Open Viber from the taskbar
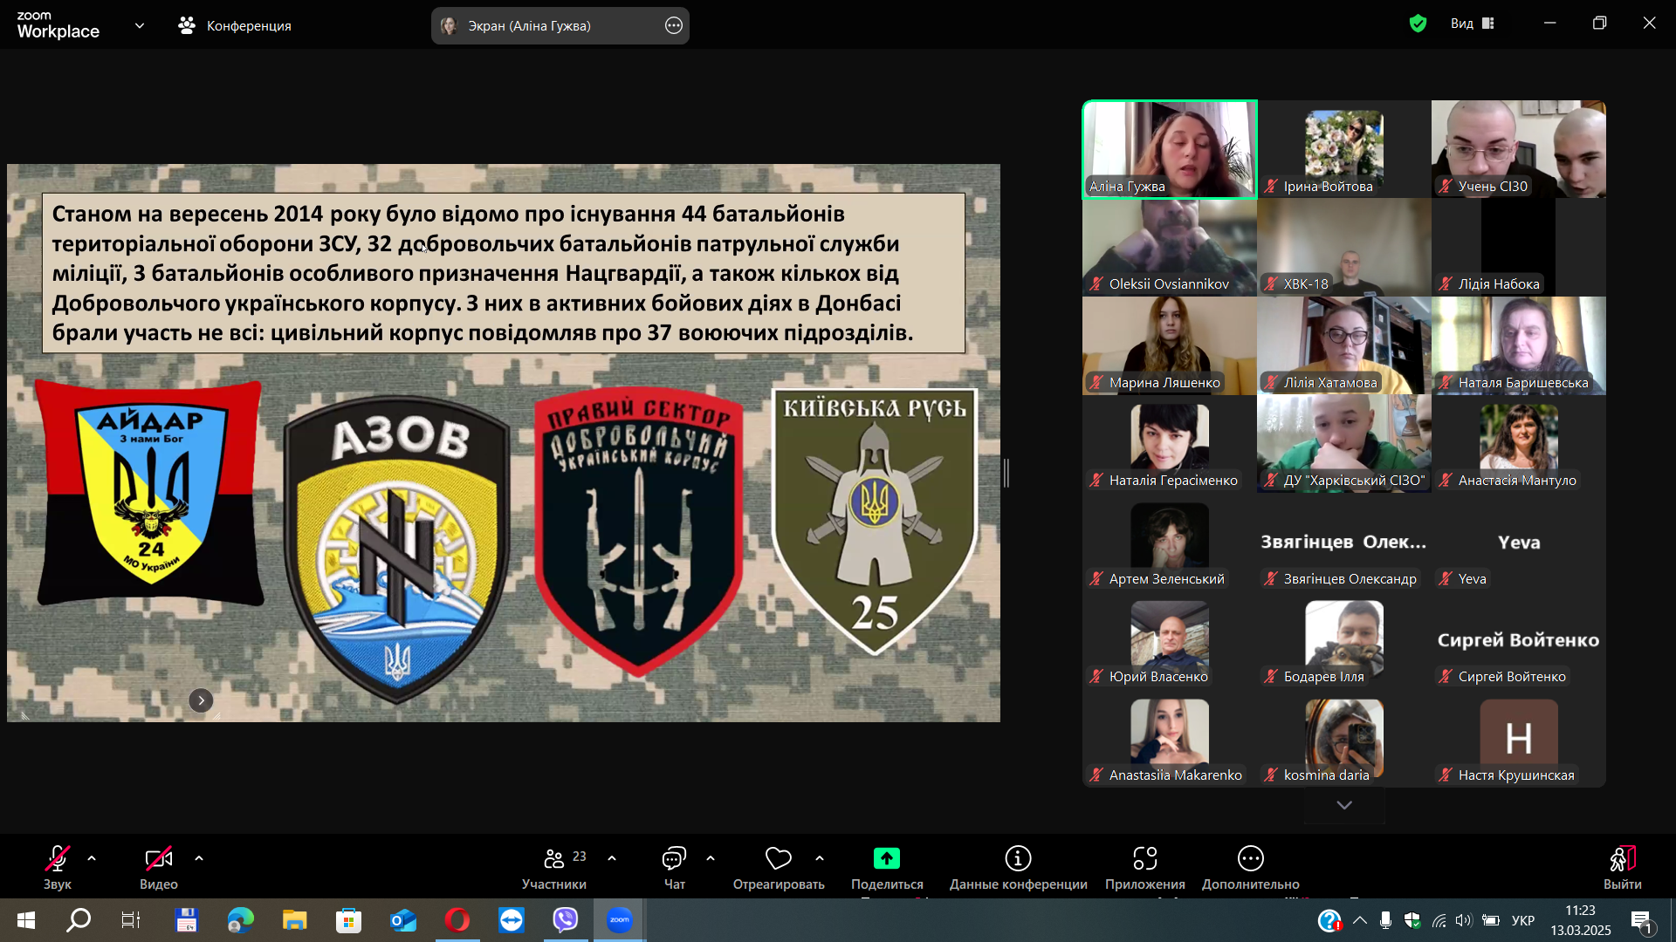The width and height of the screenshot is (1676, 942). pyautogui.click(x=566, y=920)
